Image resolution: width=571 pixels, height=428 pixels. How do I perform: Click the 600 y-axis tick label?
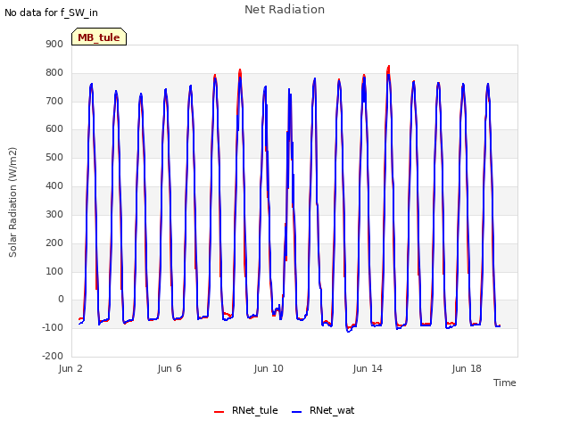54,129
